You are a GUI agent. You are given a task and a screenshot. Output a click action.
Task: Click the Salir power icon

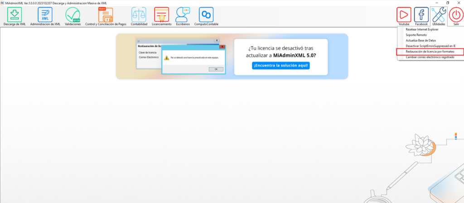(456, 16)
